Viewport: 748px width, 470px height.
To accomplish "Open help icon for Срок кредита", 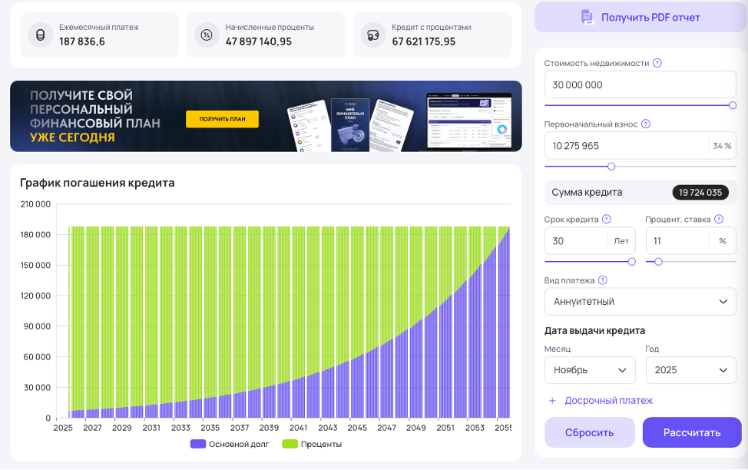I will pyautogui.click(x=607, y=219).
